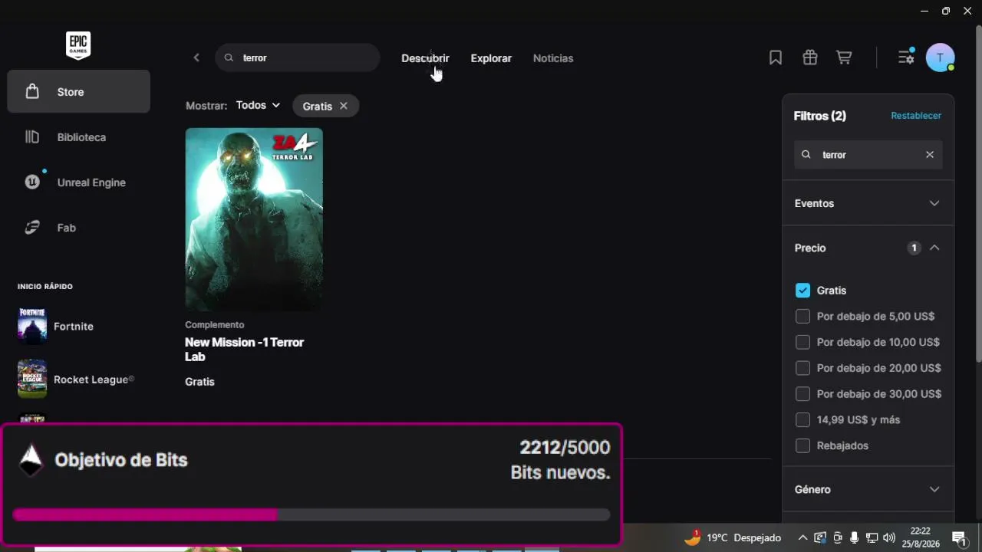Image resolution: width=982 pixels, height=552 pixels.
Task: Check Por debajo de 10,00 US$
Action: 802,342
